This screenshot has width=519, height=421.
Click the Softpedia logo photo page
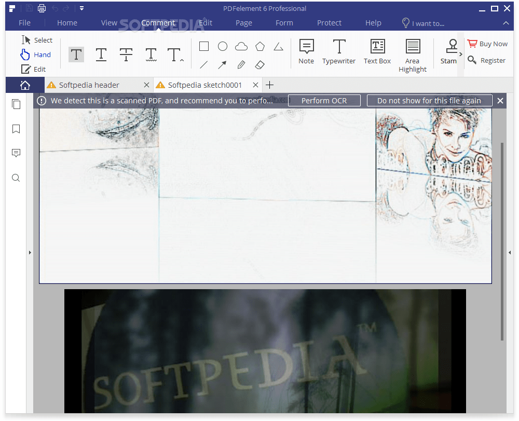(265, 351)
